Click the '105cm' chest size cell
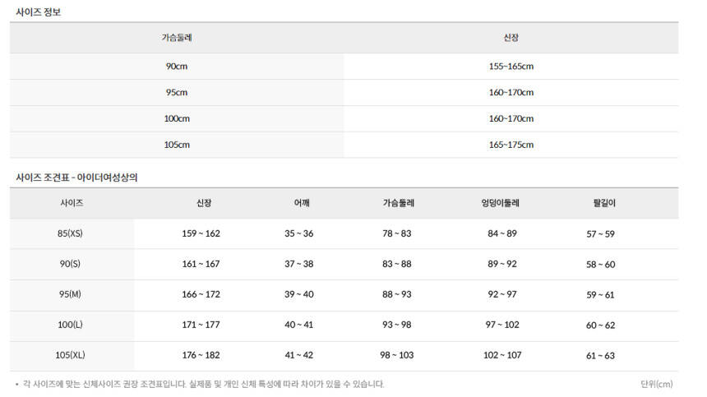 coord(177,145)
